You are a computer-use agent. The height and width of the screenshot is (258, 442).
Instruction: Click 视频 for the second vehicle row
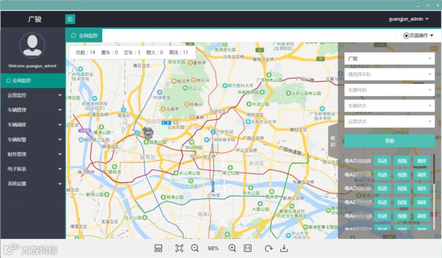(x=402, y=175)
